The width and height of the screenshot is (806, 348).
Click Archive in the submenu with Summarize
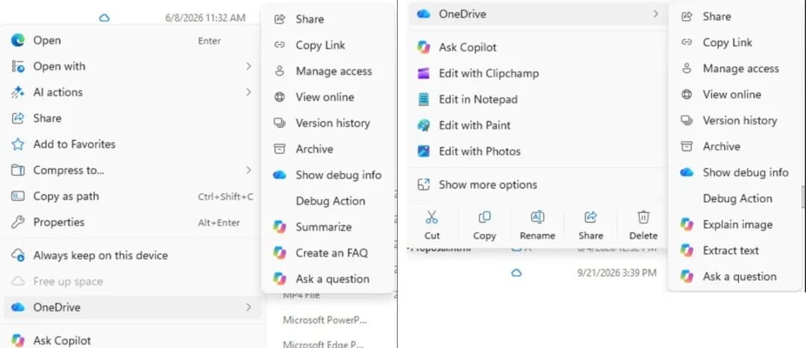tap(328, 149)
